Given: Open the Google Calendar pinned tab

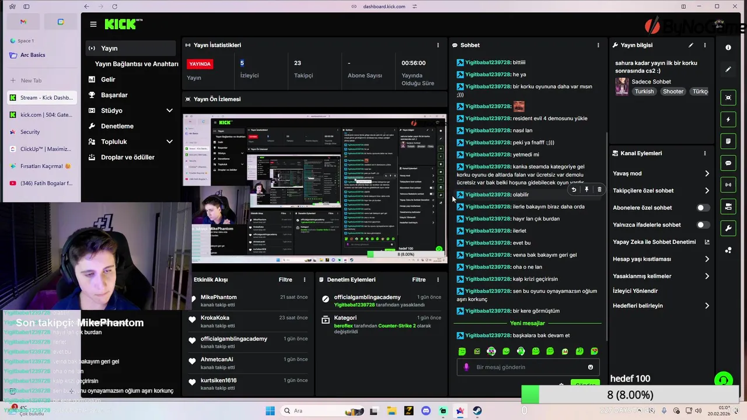Looking at the screenshot, I should point(61,22).
